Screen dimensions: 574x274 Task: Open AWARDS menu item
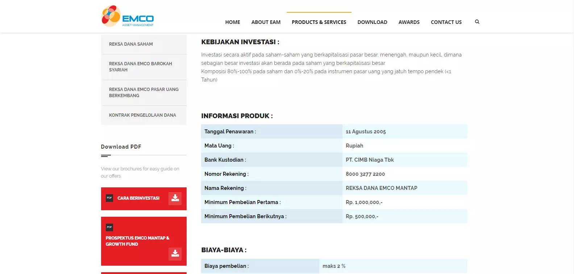click(x=409, y=22)
